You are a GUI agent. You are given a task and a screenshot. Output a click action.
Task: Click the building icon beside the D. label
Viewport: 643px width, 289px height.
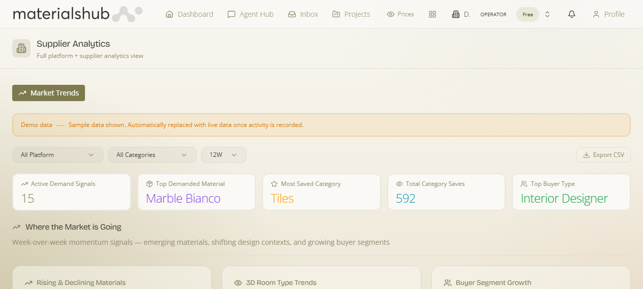click(456, 14)
